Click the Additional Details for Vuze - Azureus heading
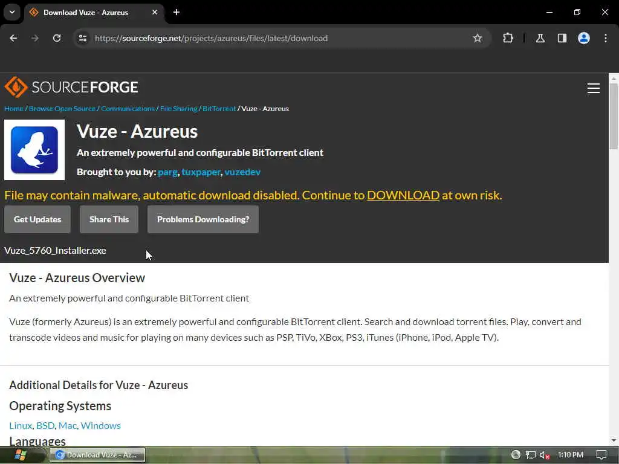This screenshot has width=619, height=464. tap(99, 385)
